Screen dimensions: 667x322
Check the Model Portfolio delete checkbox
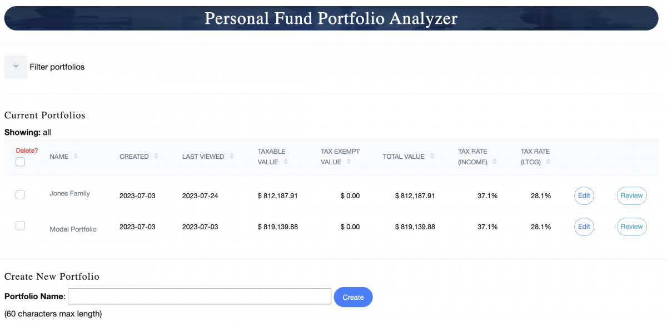pos(20,225)
